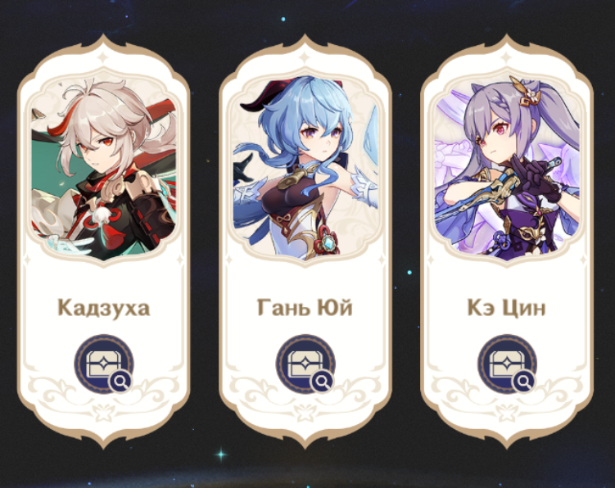Click the butterfly emblem at bottom of Кэ Цин's card

[507, 413]
